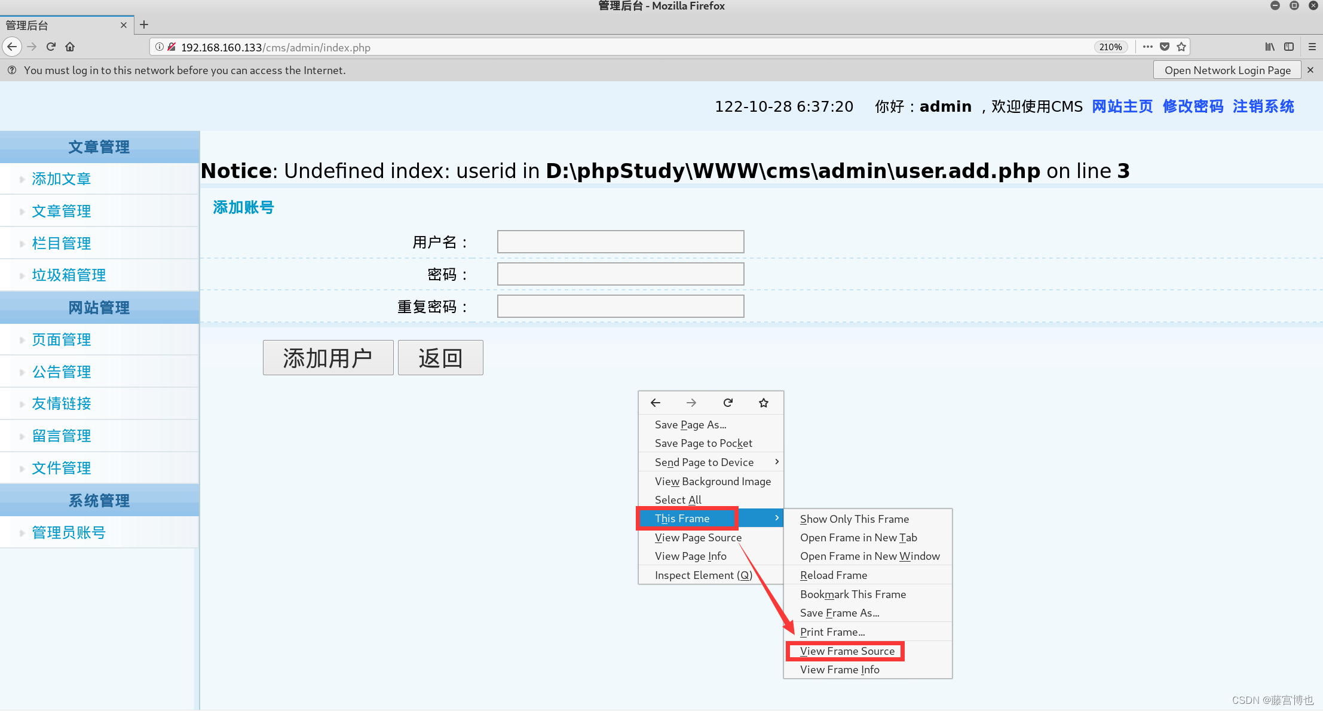Select View Frame Source menu entry
The image size is (1323, 711).
coord(847,651)
